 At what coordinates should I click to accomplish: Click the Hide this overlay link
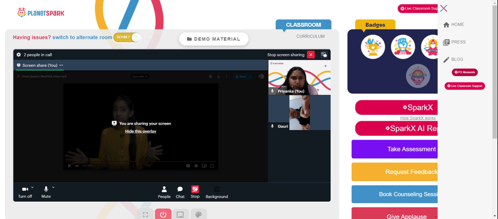141,131
